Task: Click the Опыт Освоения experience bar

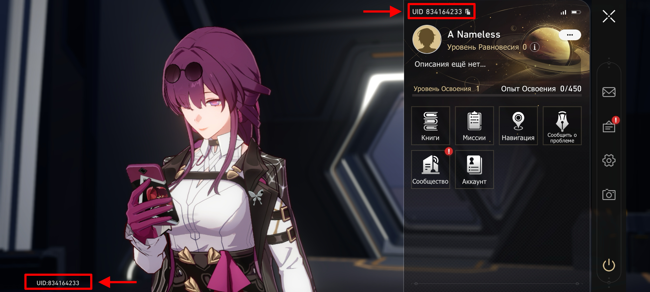Action: pos(497,95)
